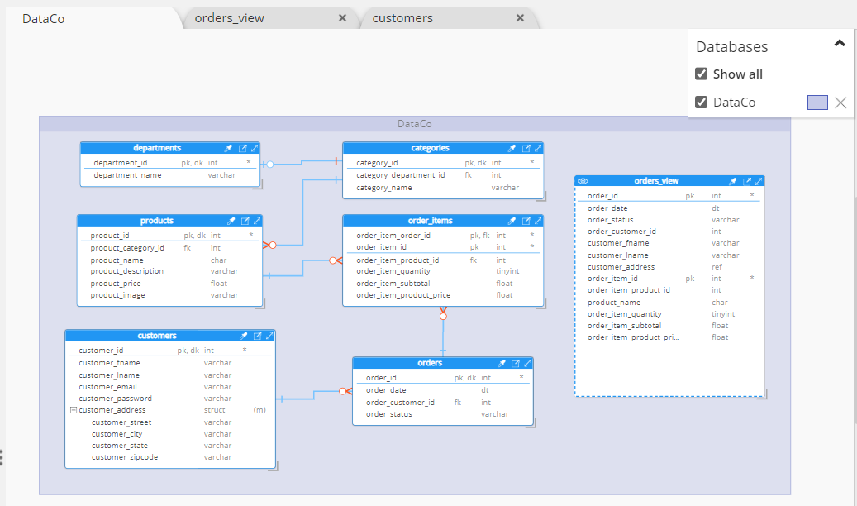This screenshot has width=857, height=506.
Task: Close the customers tab
Action: [520, 17]
